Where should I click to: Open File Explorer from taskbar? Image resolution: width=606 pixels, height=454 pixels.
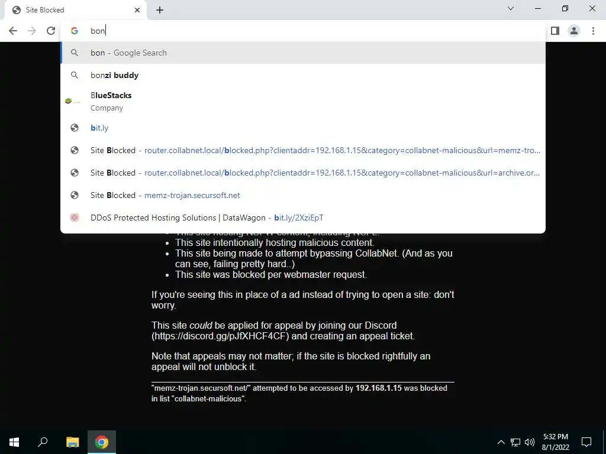pyautogui.click(x=72, y=442)
